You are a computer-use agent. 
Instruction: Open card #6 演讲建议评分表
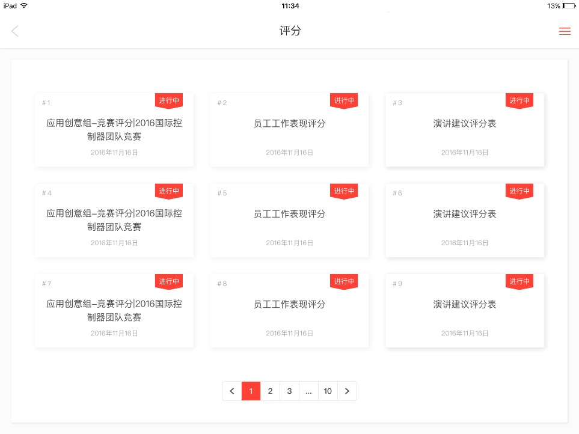click(x=465, y=221)
